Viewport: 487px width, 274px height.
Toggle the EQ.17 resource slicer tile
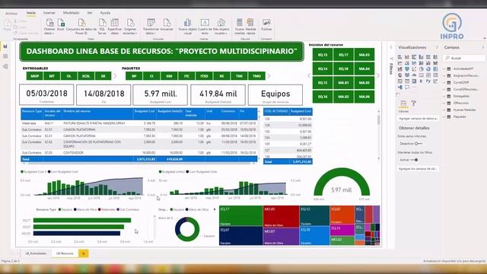click(343, 55)
